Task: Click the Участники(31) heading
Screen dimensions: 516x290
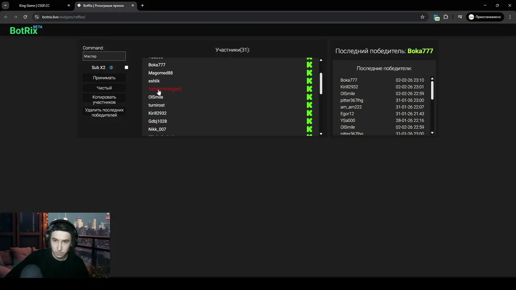Action: click(x=233, y=50)
